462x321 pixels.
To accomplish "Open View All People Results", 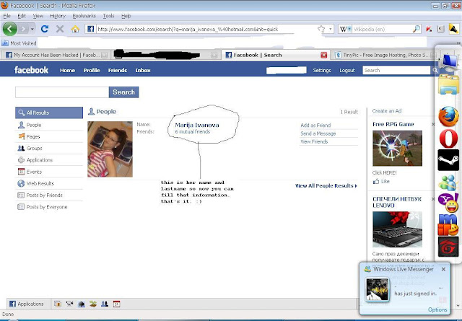I will click(x=326, y=186).
